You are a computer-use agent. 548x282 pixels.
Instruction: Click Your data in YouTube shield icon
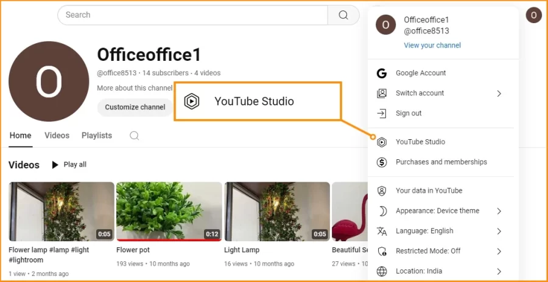(382, 191)
